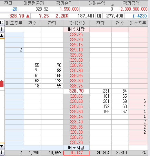Select price 328.75 in the ladder
The height and width of the screenshot is (156, 150).
tap(76, 86)
